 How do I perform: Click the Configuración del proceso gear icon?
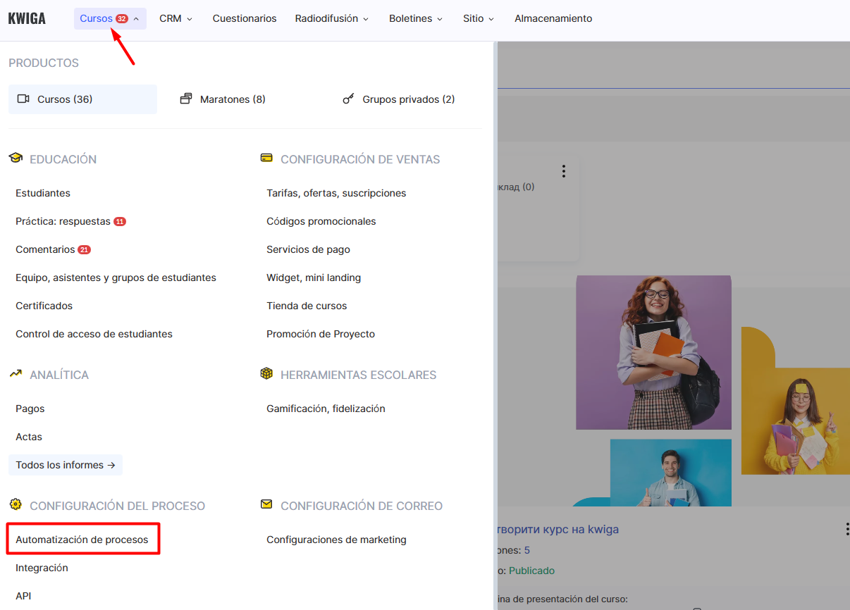pyautogui.click(x=16, y=505)
